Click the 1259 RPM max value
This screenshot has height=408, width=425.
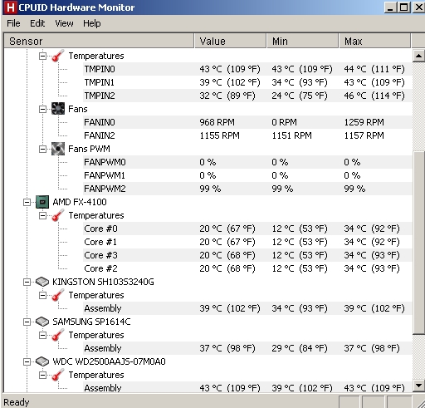tap(364, 122)
